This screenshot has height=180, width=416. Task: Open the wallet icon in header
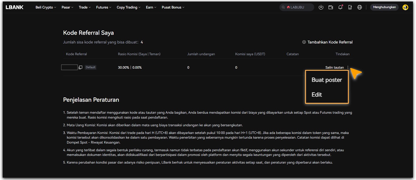pyautogui.click(x=331, y=7)
